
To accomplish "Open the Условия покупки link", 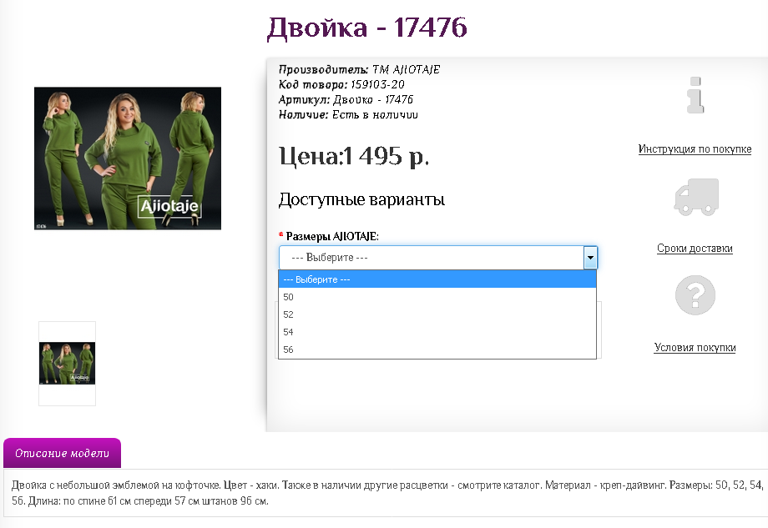I will pyautogui.click(x=694, y=347).
